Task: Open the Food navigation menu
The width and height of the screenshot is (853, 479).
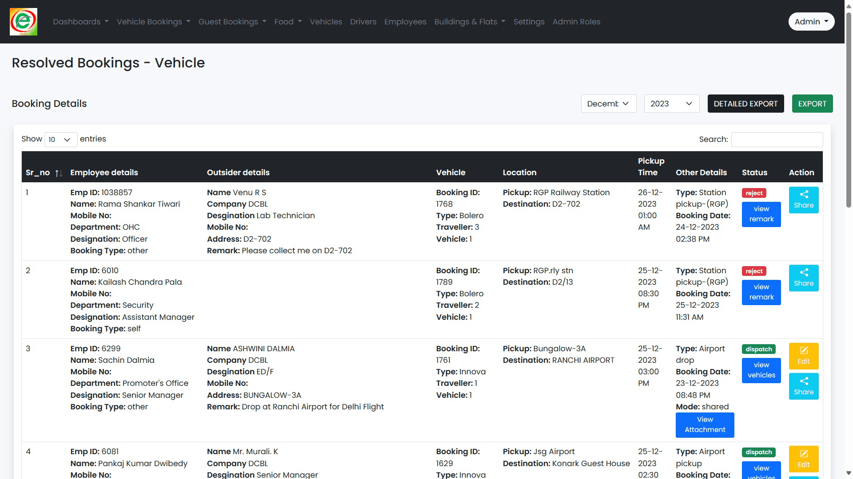Action: 287,21
